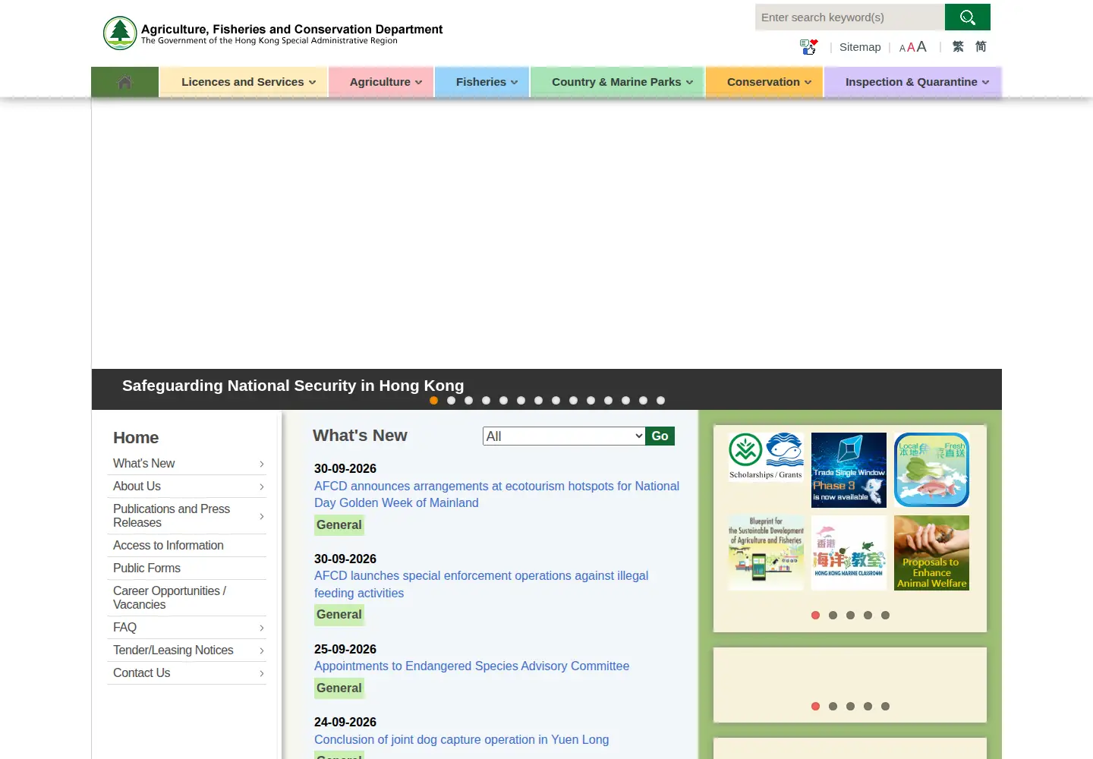Screen dimensions: 1093x759
Task: Expand About Us in the sidebar
Action: coord(187,487)
